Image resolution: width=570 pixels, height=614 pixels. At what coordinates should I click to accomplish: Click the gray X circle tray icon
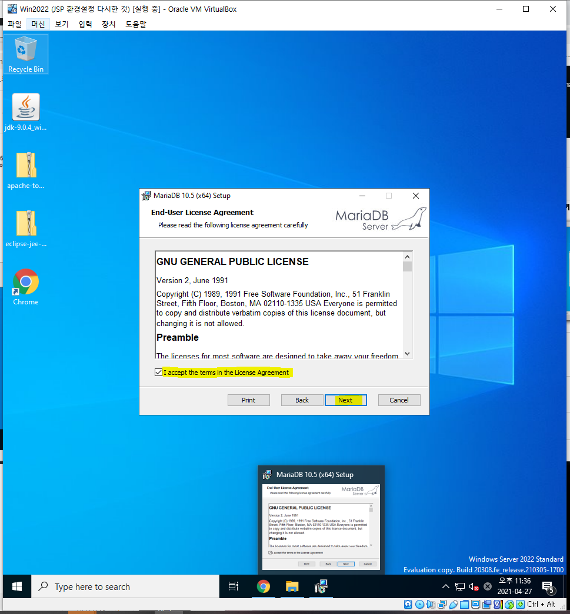pos(487,586)
